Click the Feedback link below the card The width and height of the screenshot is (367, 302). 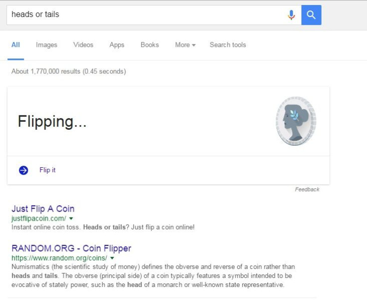pyautogui.click(x=307, y=189)
